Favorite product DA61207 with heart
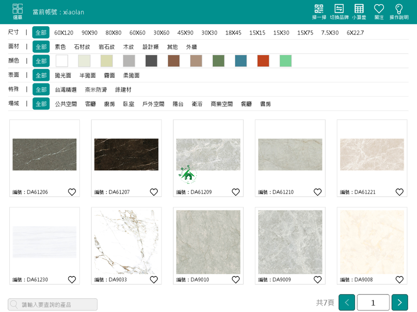The height and width of the screenshot is (312, 417). point(154,192)
